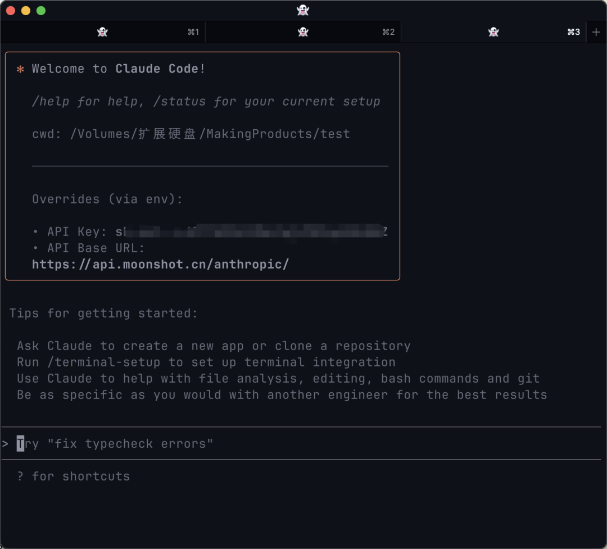Click the ">" prompt symbol
Viewport: 607px width, 549px height.
coord(6,444)
